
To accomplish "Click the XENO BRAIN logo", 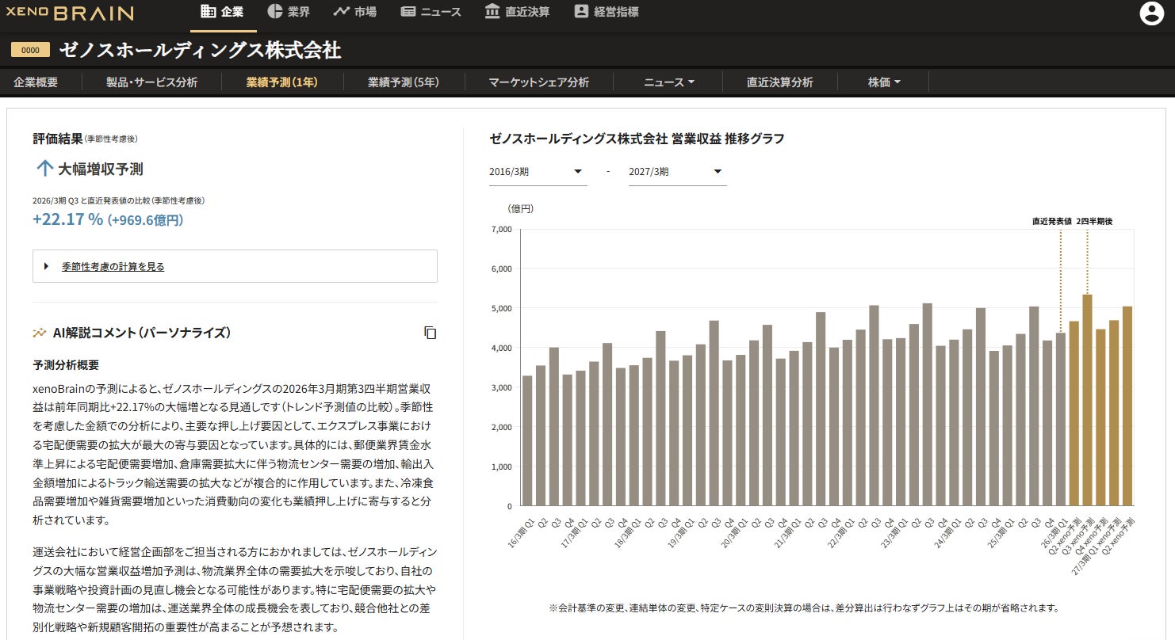I will pos(70,13).
